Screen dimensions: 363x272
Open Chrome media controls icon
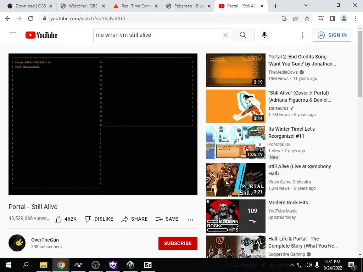coord(321,18)
